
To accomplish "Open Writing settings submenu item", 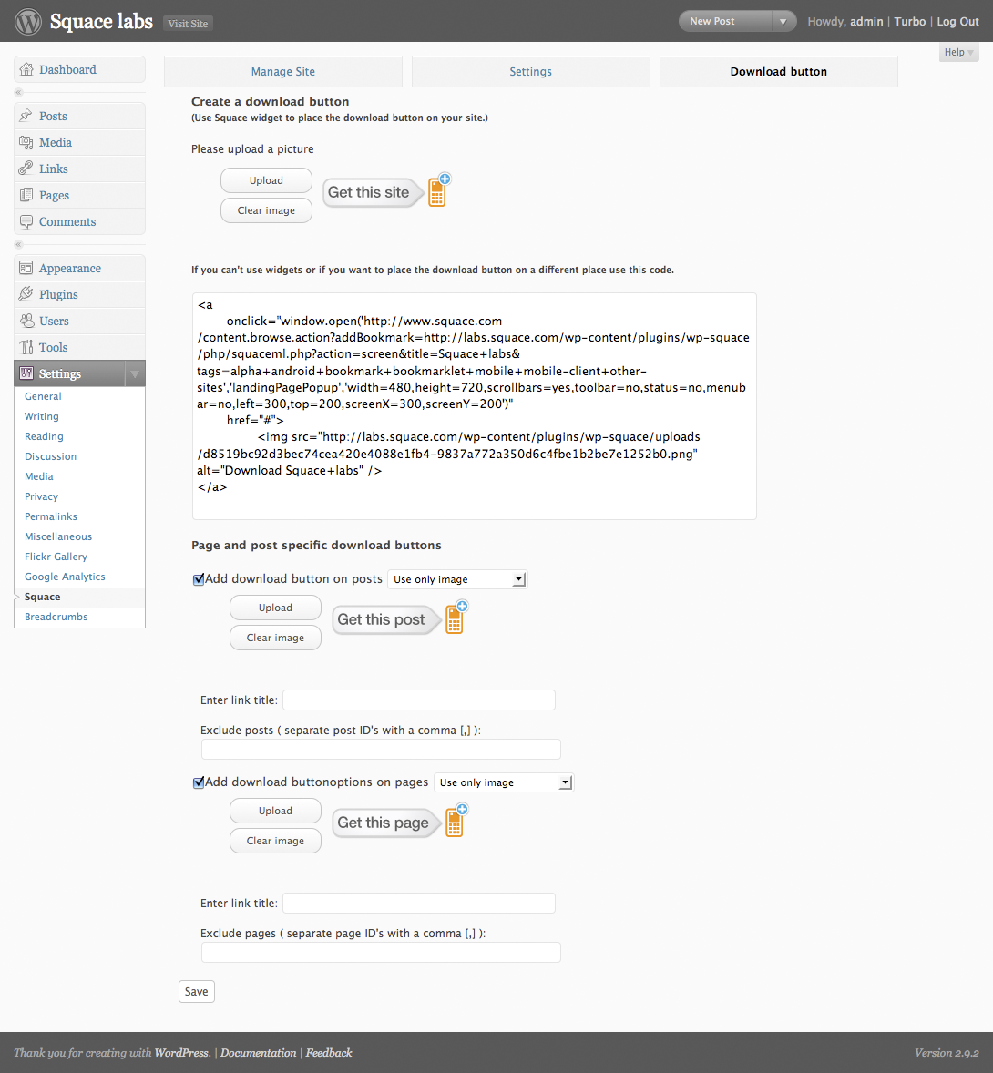I will click(42, 416).
